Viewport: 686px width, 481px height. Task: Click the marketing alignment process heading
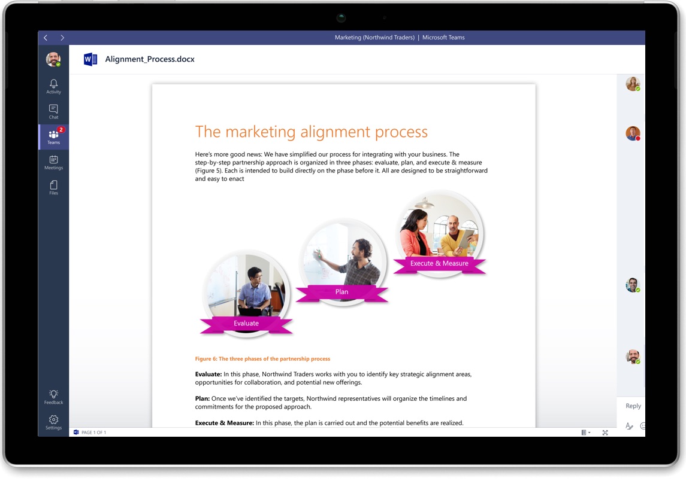coord(312,132)
